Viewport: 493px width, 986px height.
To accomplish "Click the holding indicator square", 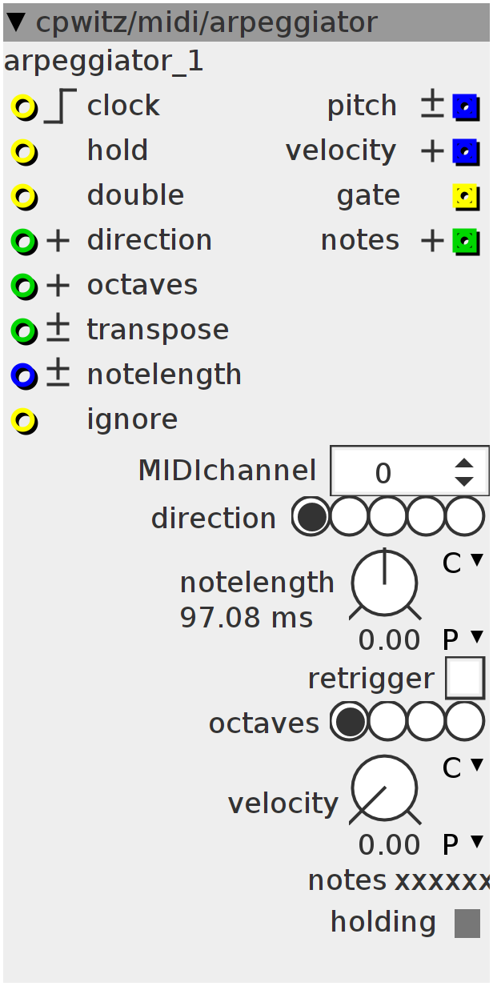I will pos(467,924).
